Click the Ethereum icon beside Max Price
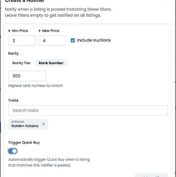 coord(40,31)
